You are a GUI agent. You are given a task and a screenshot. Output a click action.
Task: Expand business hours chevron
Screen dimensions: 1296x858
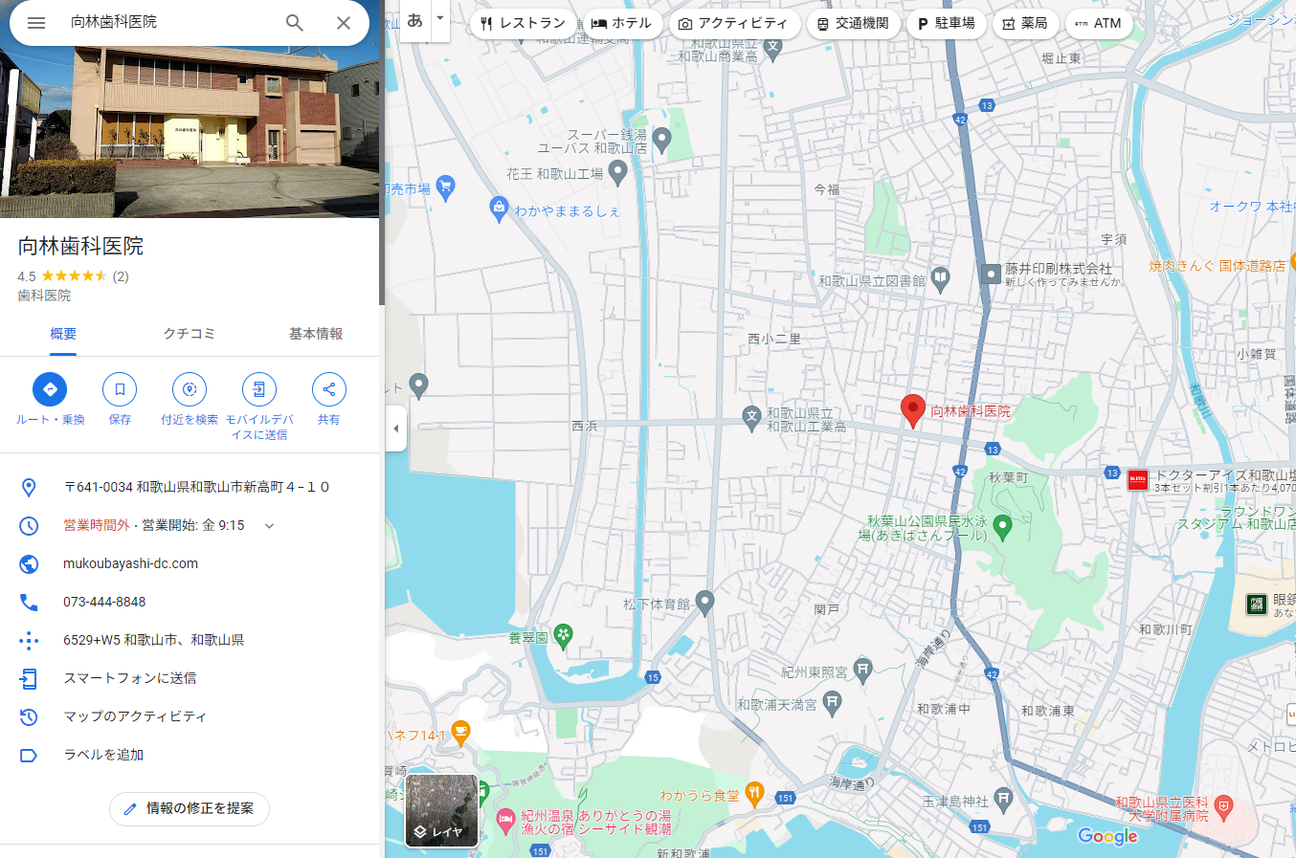click(x=269, y=525)
